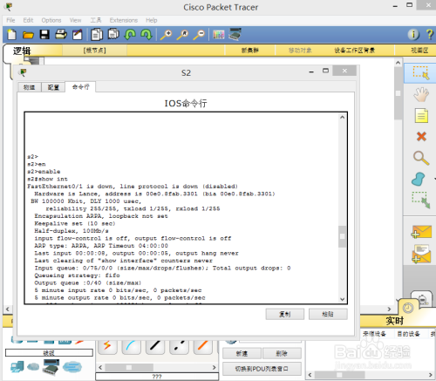Open file using the folder icon

pyautogui.click(x=28, y=35)
